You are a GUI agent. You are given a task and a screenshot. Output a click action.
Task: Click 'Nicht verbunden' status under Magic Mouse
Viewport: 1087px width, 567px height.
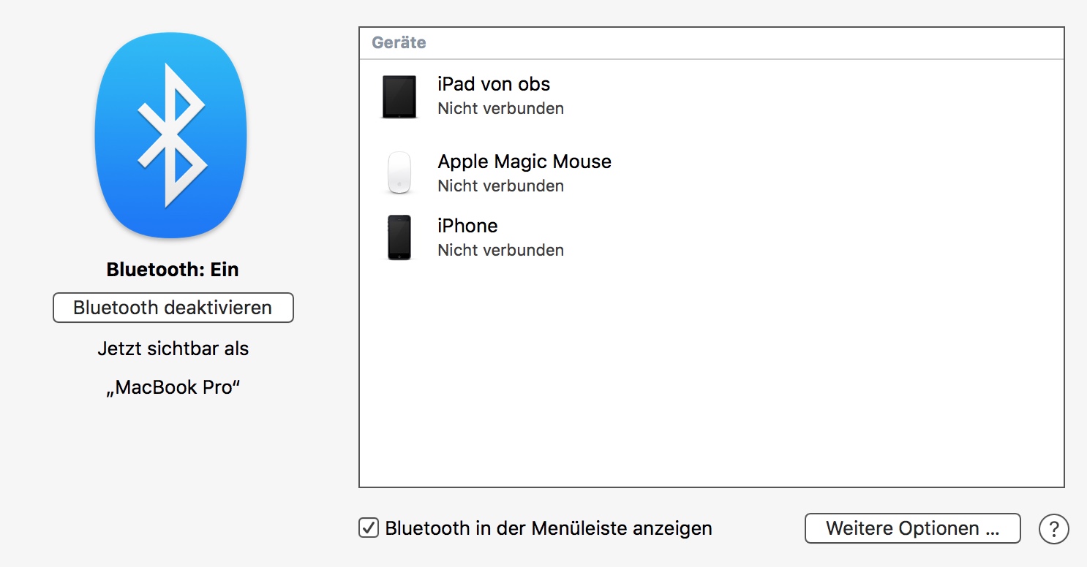[500, 186]
